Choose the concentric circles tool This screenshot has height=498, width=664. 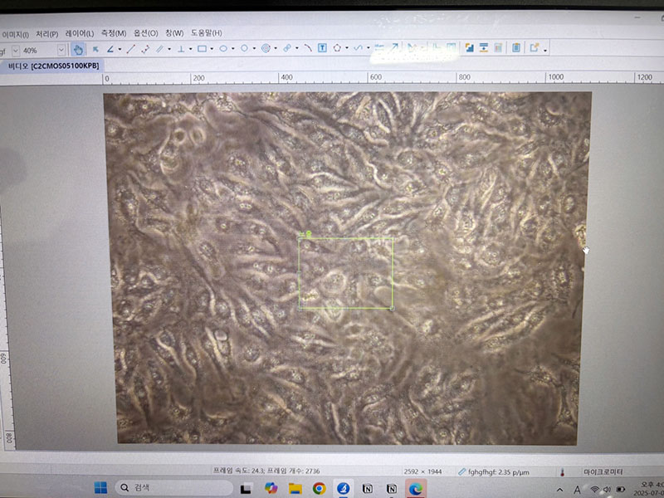(266, 49)
